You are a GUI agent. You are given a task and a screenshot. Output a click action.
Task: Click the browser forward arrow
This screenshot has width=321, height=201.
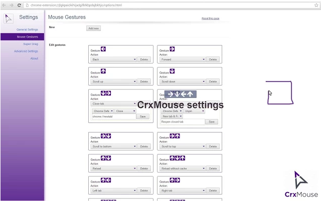[12, 5]
